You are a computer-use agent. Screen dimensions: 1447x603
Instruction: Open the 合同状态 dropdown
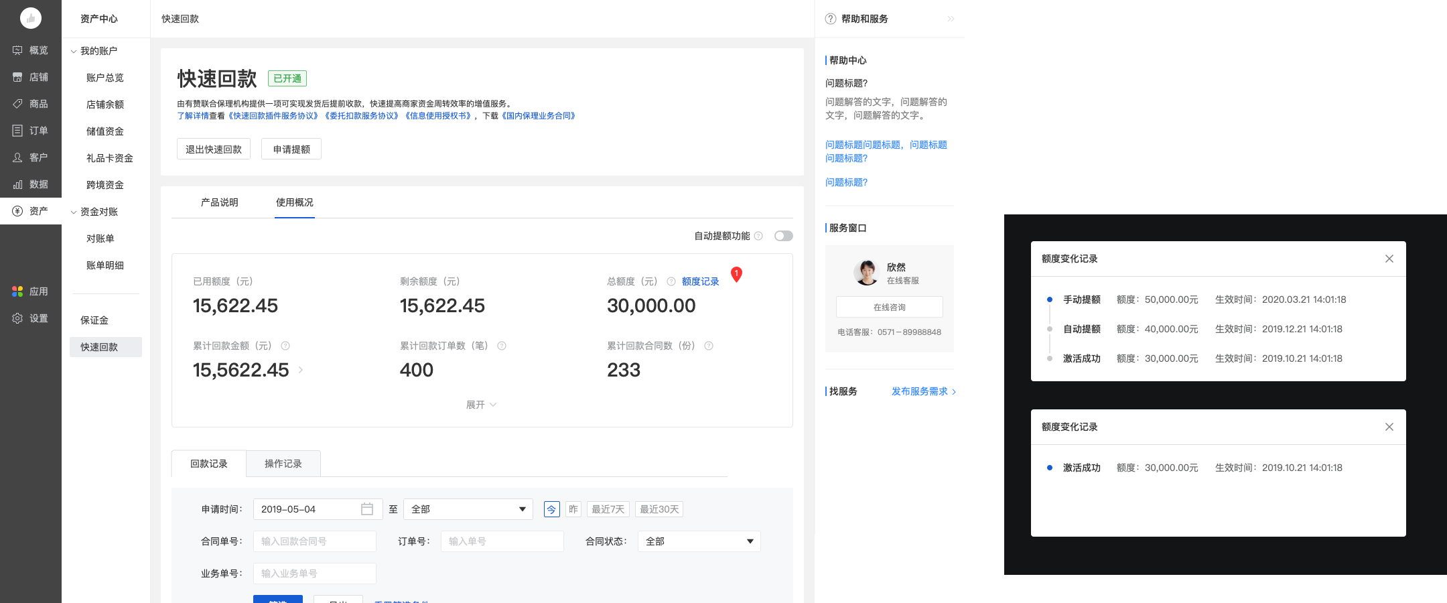[x=699, y=541]
